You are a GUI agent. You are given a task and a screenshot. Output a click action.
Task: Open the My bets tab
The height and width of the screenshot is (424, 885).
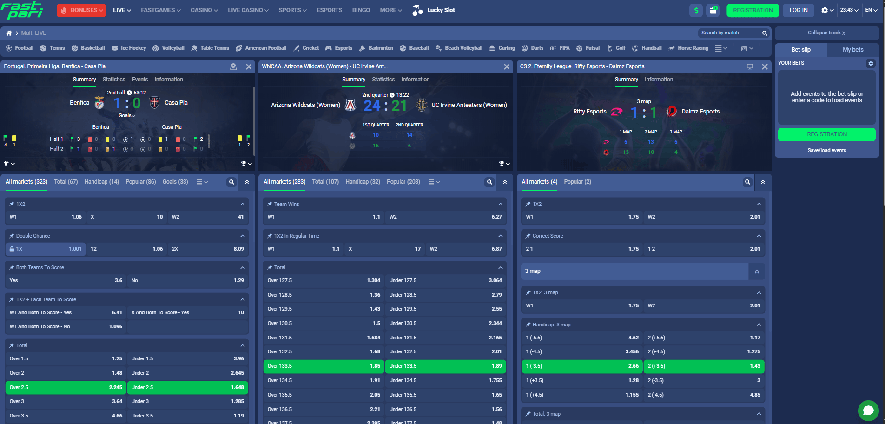(853, 49)
